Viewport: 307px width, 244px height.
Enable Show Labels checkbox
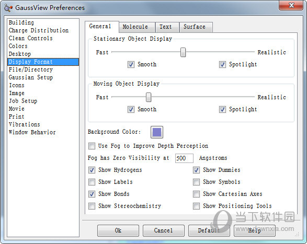tap(92, 182)
